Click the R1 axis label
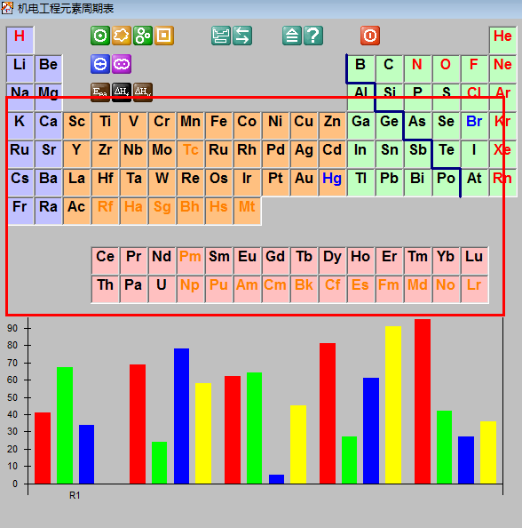Viewport: 522px width, 528px height. pyautogui.click(x=75, y=495)
